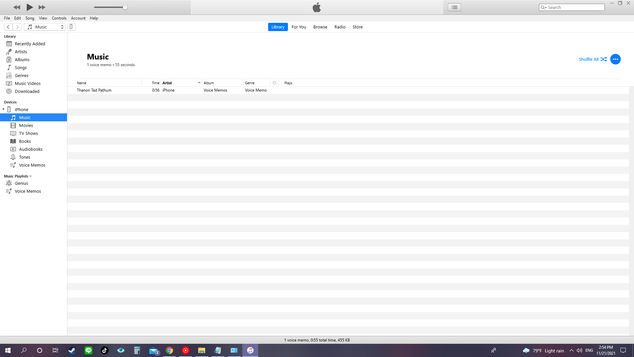The image size is (634, 357).
Task: Select the Thanon Tad Pathum track
Action: (94, 90)
